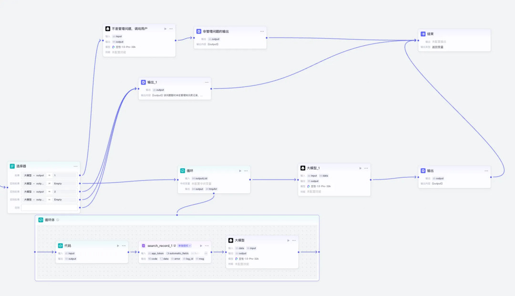Click the 代码 code node icon
The image size is (515, 296).
61,246
